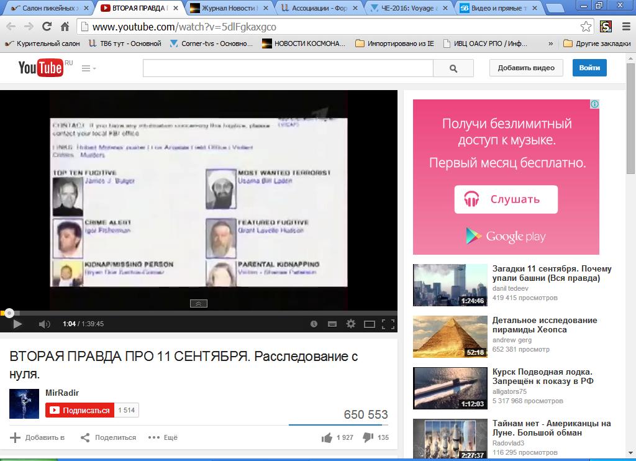Click 'Добавить в' to add video

point(37,437)
